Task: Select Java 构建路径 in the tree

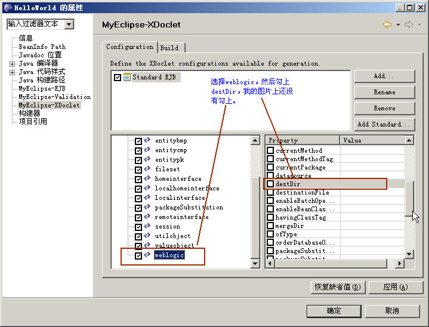Action: pos(42,80)
